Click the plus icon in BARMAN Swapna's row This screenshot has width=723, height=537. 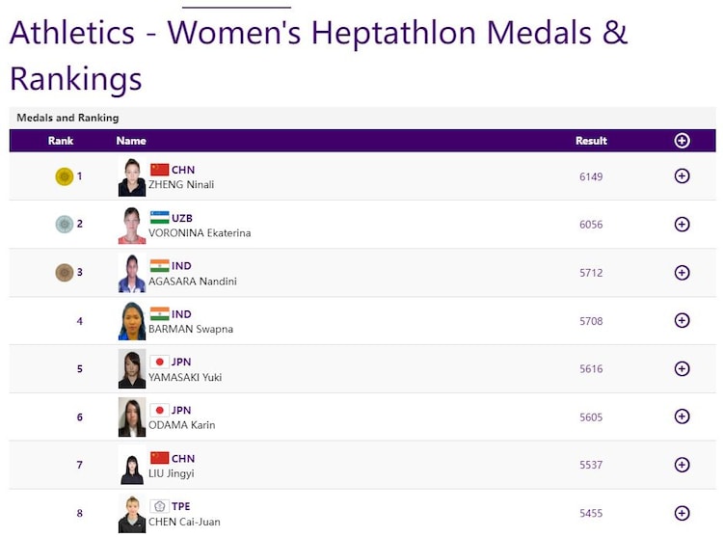[682, 321]
